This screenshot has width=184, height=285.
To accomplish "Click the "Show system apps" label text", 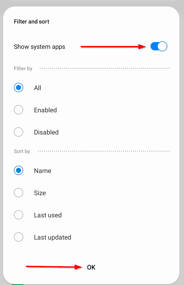I will coord(39,47).
